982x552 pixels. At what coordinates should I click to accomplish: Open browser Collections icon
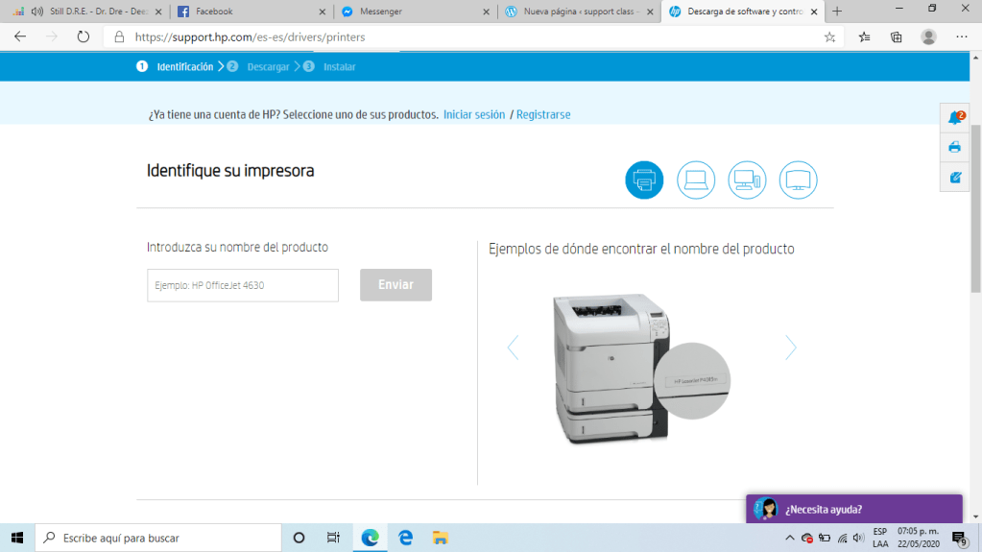pyautogui.click(x=897, y=37)
